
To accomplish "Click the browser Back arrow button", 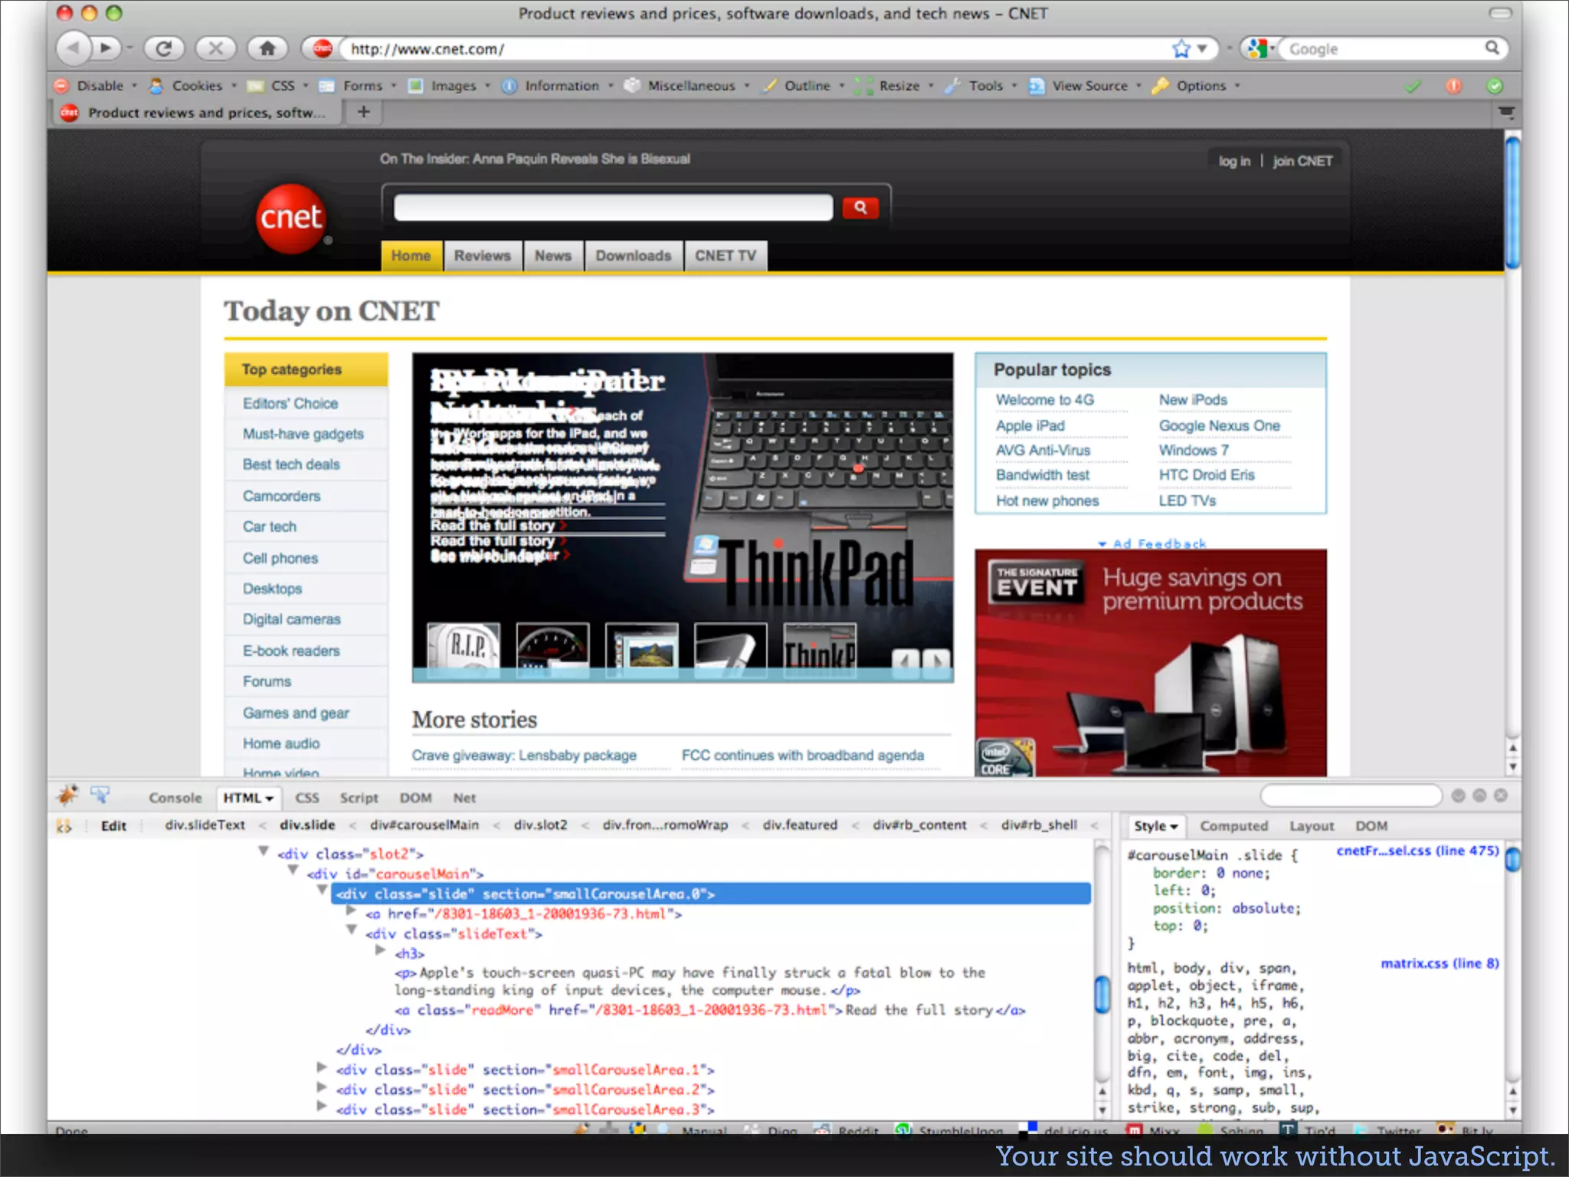I will 74,48.
